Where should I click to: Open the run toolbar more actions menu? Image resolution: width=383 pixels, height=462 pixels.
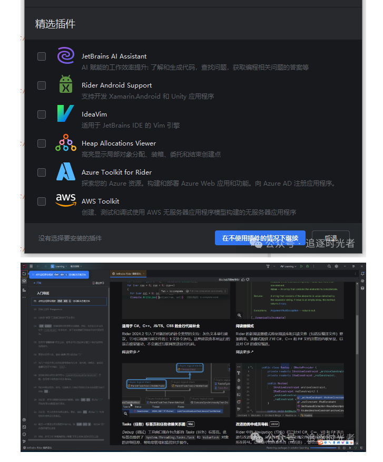pos(313,266)
